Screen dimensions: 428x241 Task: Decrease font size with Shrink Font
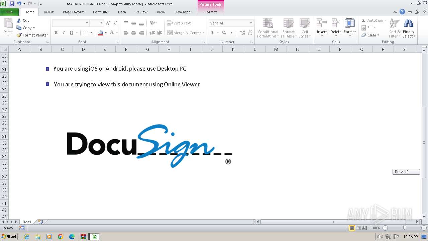tap(115, 23)
